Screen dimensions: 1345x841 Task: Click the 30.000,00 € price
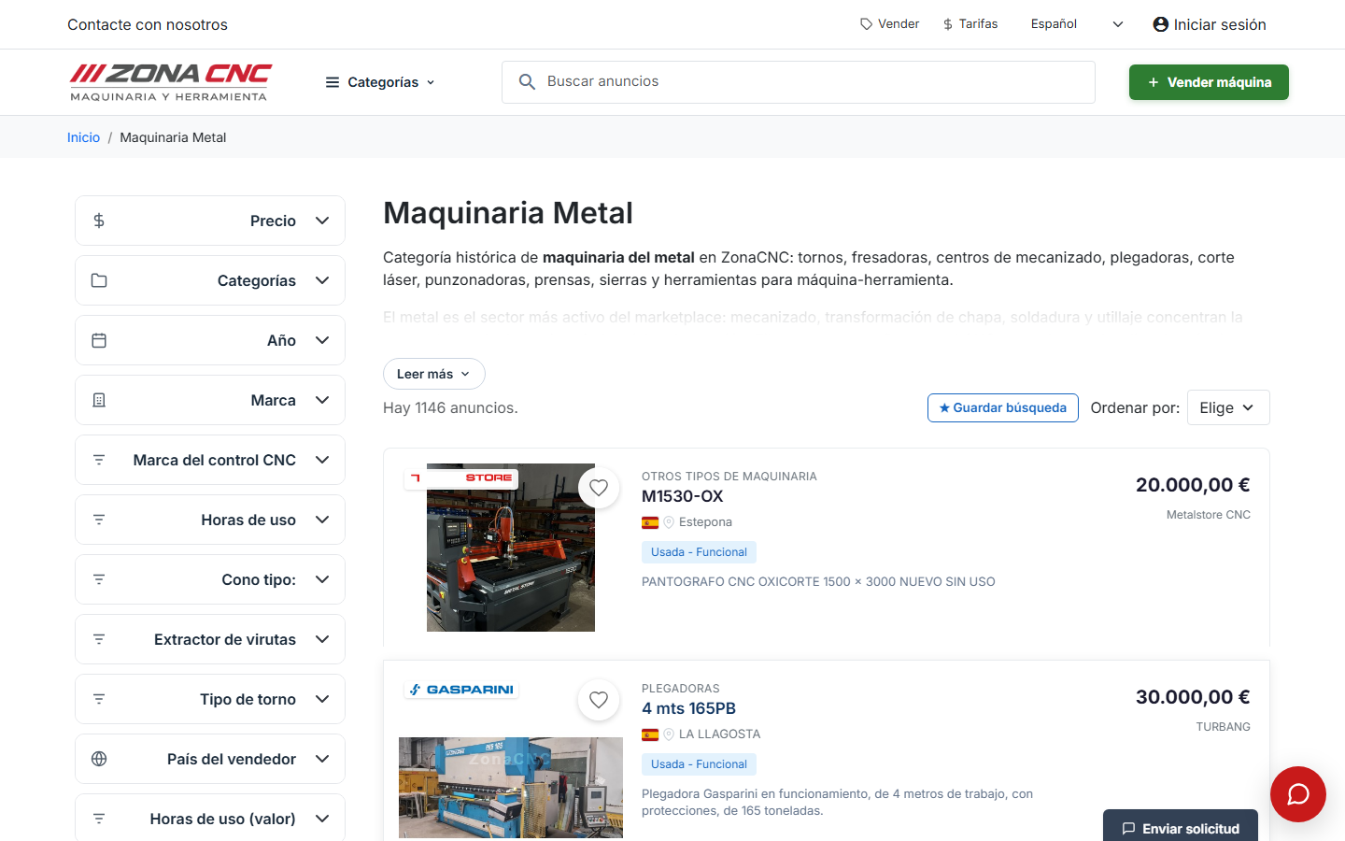click(1193, 697)
